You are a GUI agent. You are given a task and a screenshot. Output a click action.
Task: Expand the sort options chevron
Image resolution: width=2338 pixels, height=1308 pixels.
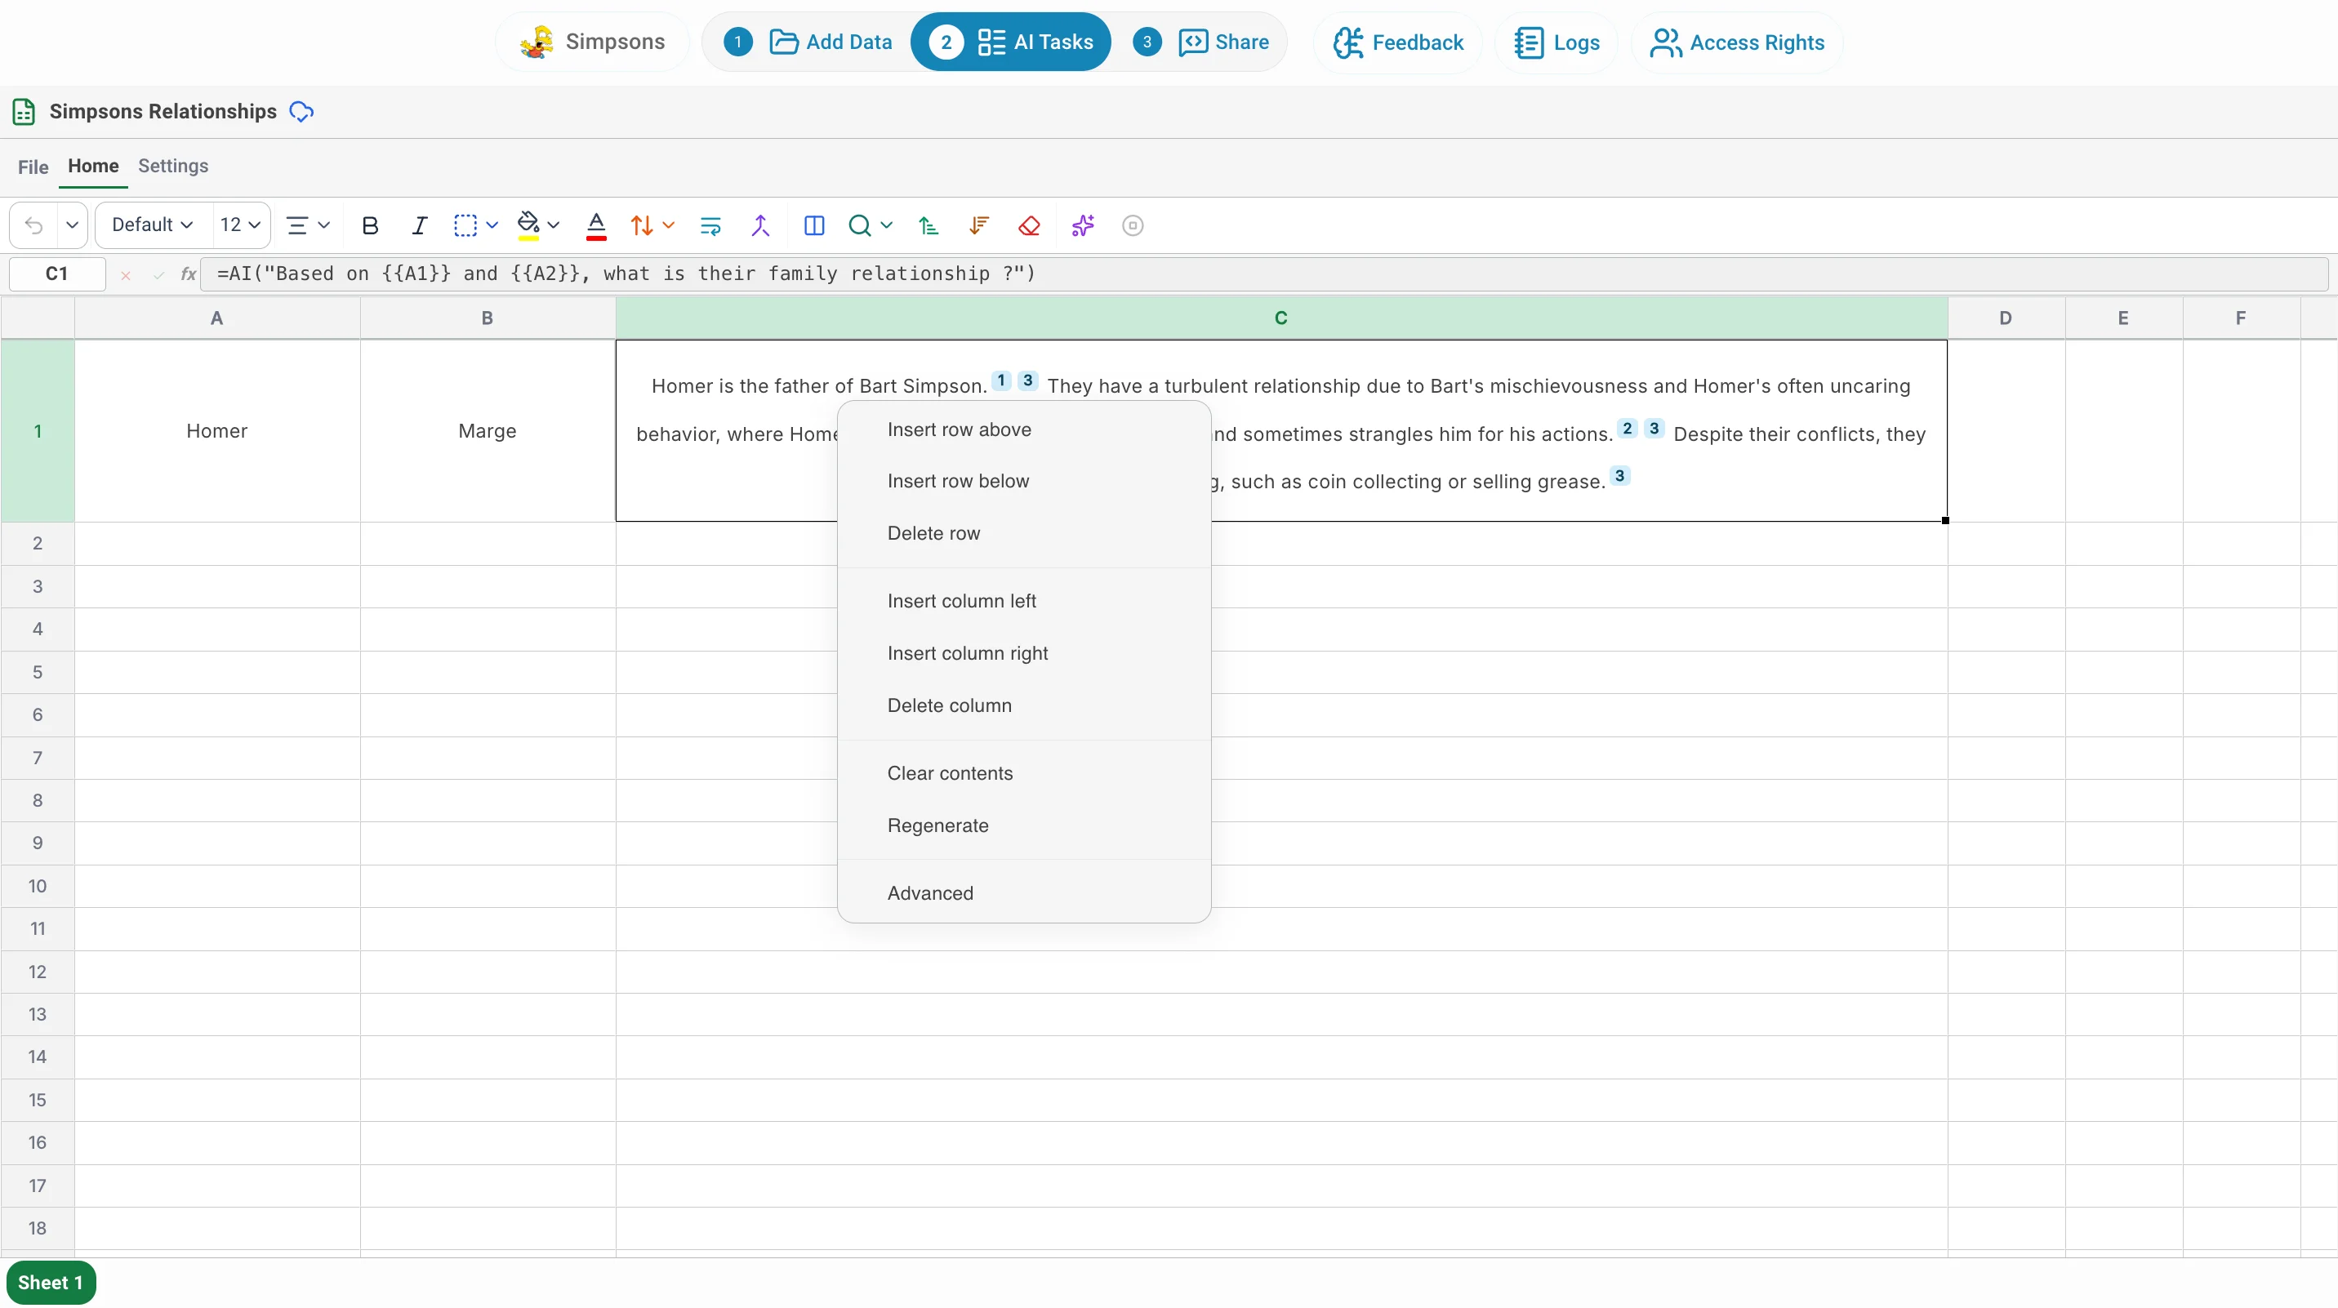coord(669,225)
